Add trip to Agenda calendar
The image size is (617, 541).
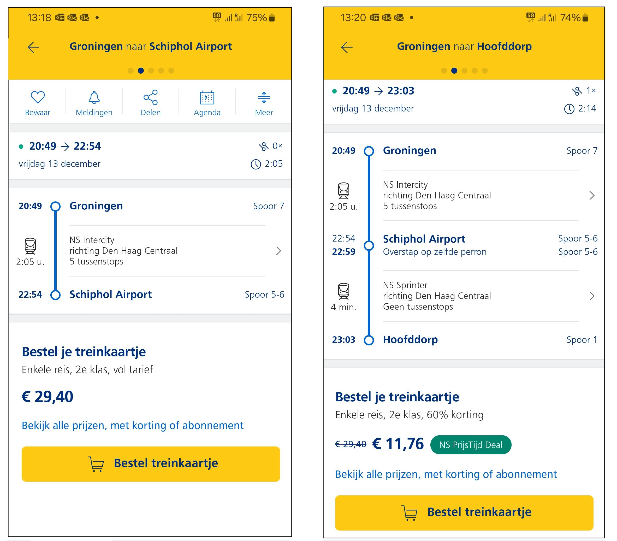(207, 103)
